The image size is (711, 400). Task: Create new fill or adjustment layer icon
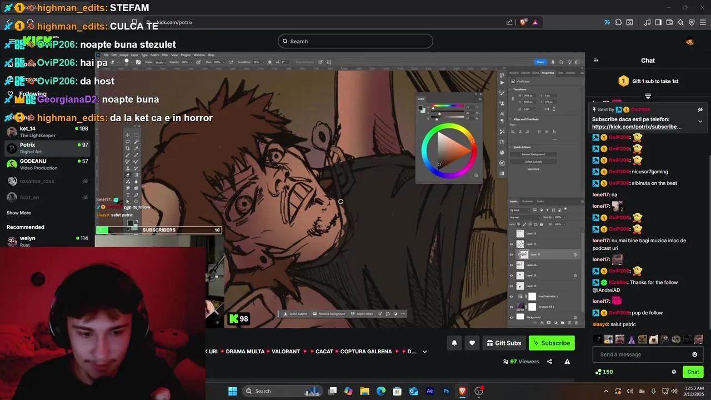pos(555,322)
